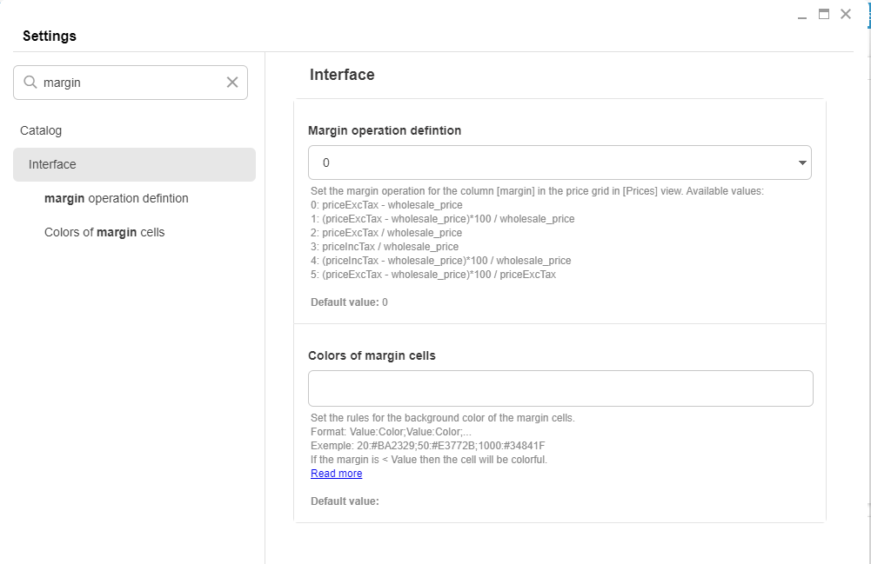Click the Margin operation definition heading

[x=385, y=130]
